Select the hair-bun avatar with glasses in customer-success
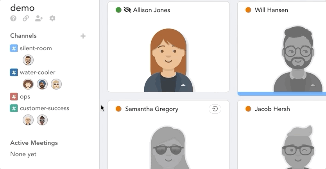326x169 pixels. point(42,120)
